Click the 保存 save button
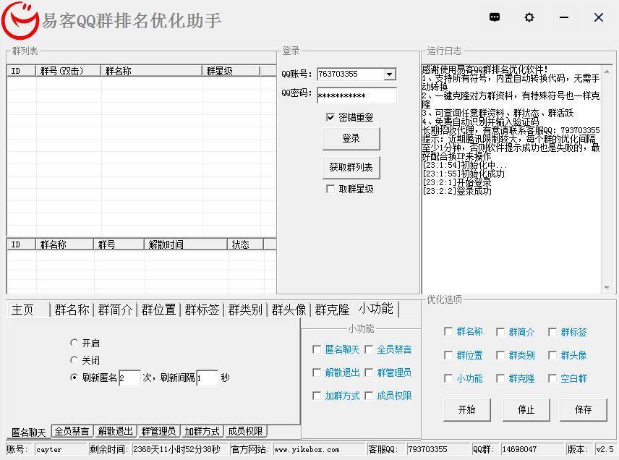 583,409
